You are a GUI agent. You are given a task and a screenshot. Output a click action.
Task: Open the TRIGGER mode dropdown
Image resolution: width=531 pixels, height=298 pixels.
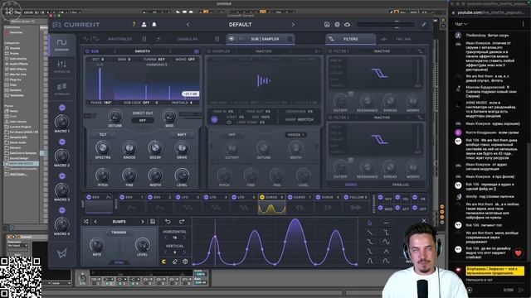pyautogui.click(x=119, y=233)
